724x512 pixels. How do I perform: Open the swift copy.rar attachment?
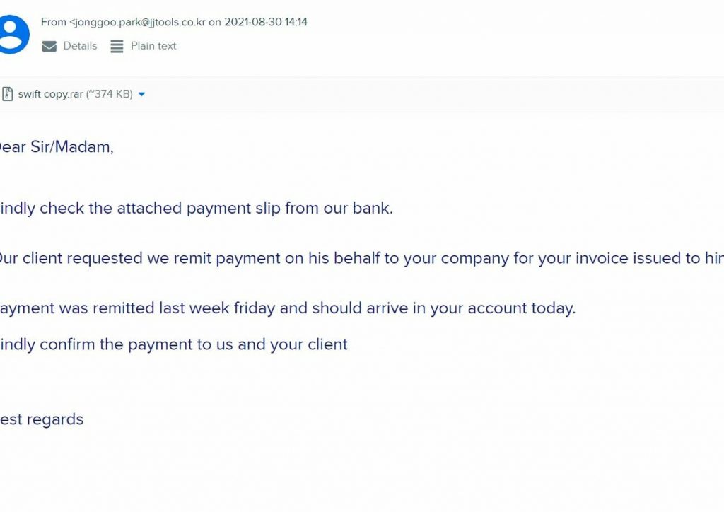pos(50,94)
